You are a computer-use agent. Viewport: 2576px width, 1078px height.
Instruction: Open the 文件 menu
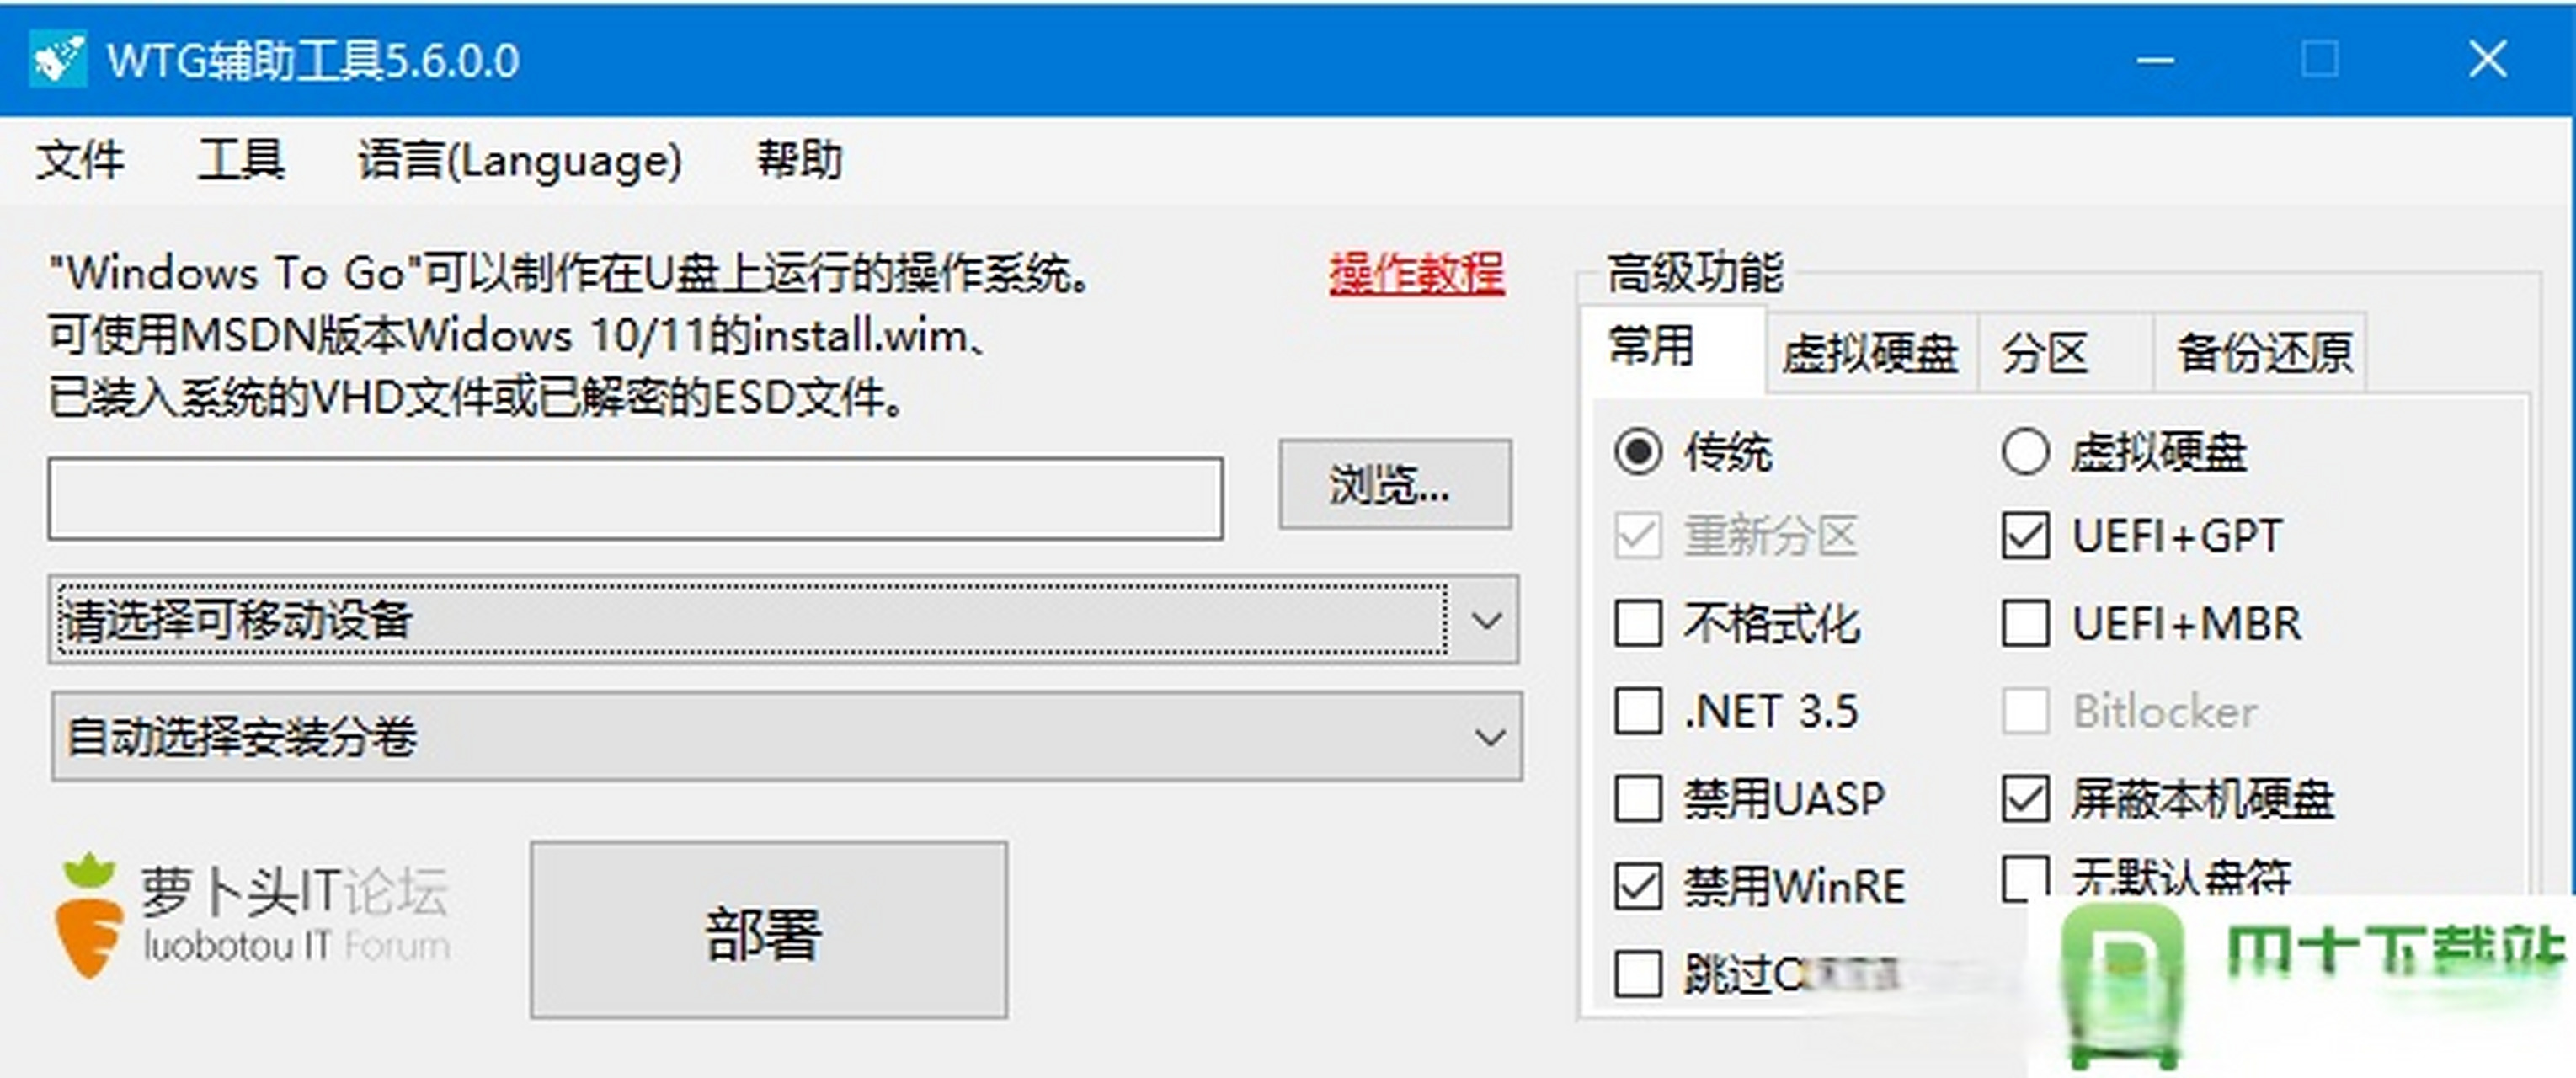(x=82, y=160)
